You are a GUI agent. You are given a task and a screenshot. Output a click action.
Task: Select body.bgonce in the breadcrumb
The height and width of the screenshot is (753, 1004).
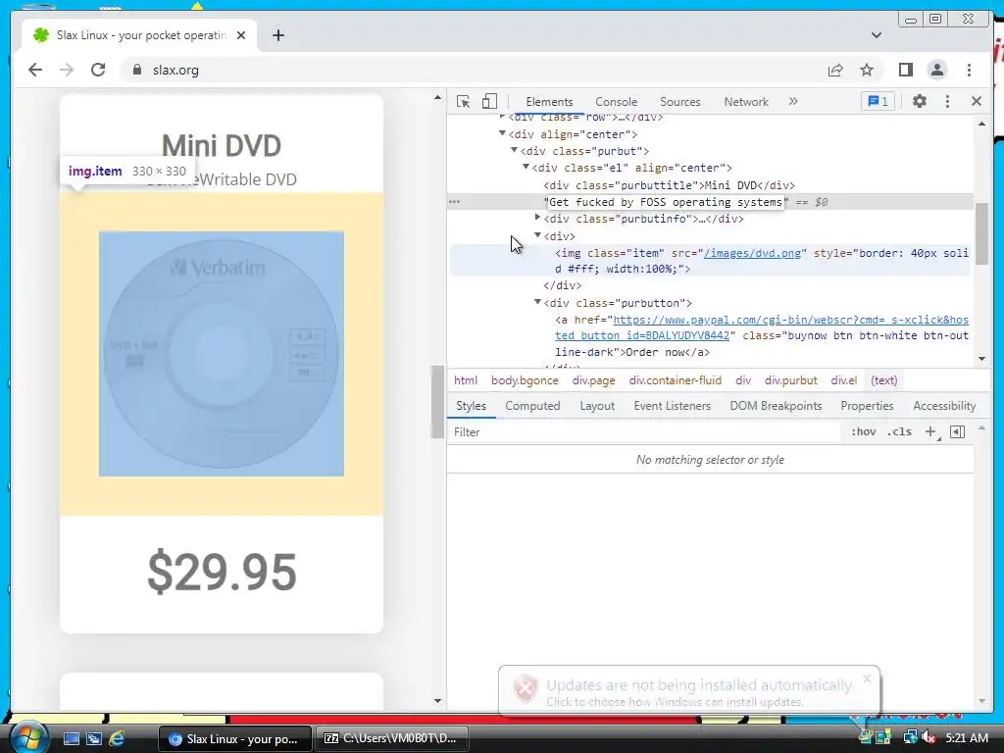click(x=525, y=380)
